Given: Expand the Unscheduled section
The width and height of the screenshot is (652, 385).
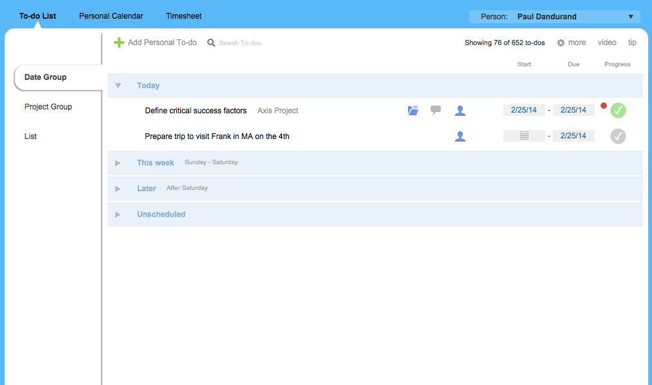Looking at the screenshot, I should point(118,214).
